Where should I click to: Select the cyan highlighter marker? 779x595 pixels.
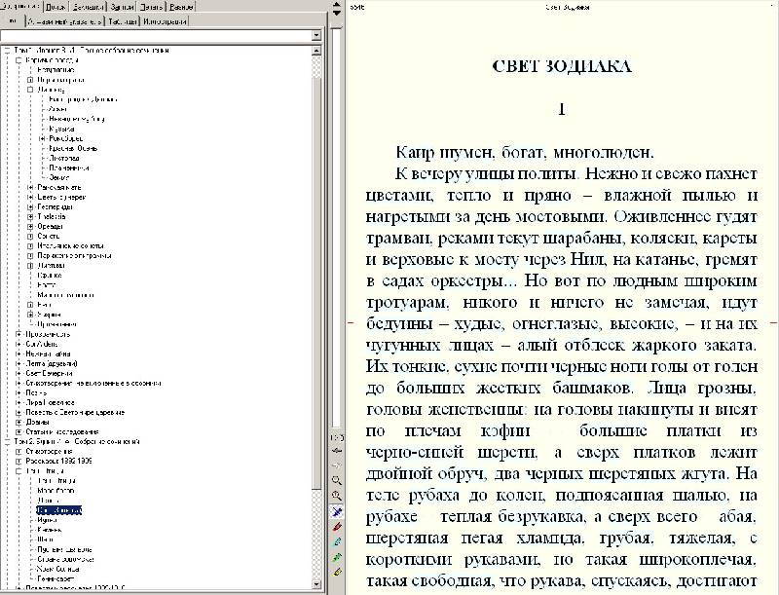click(337, 541)
